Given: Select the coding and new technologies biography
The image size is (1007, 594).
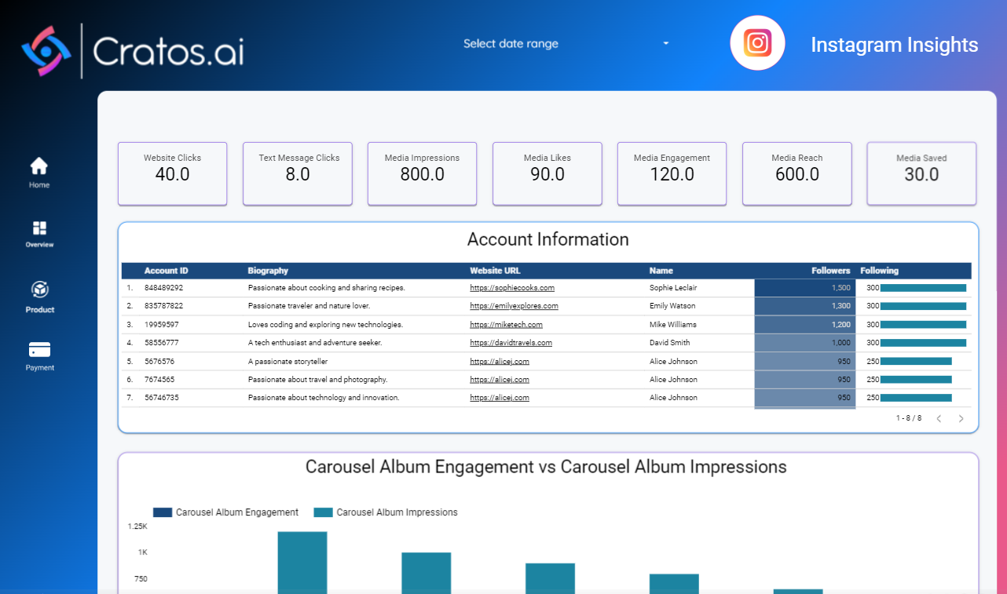Looking at the screenshot, I should coord(325,325).
